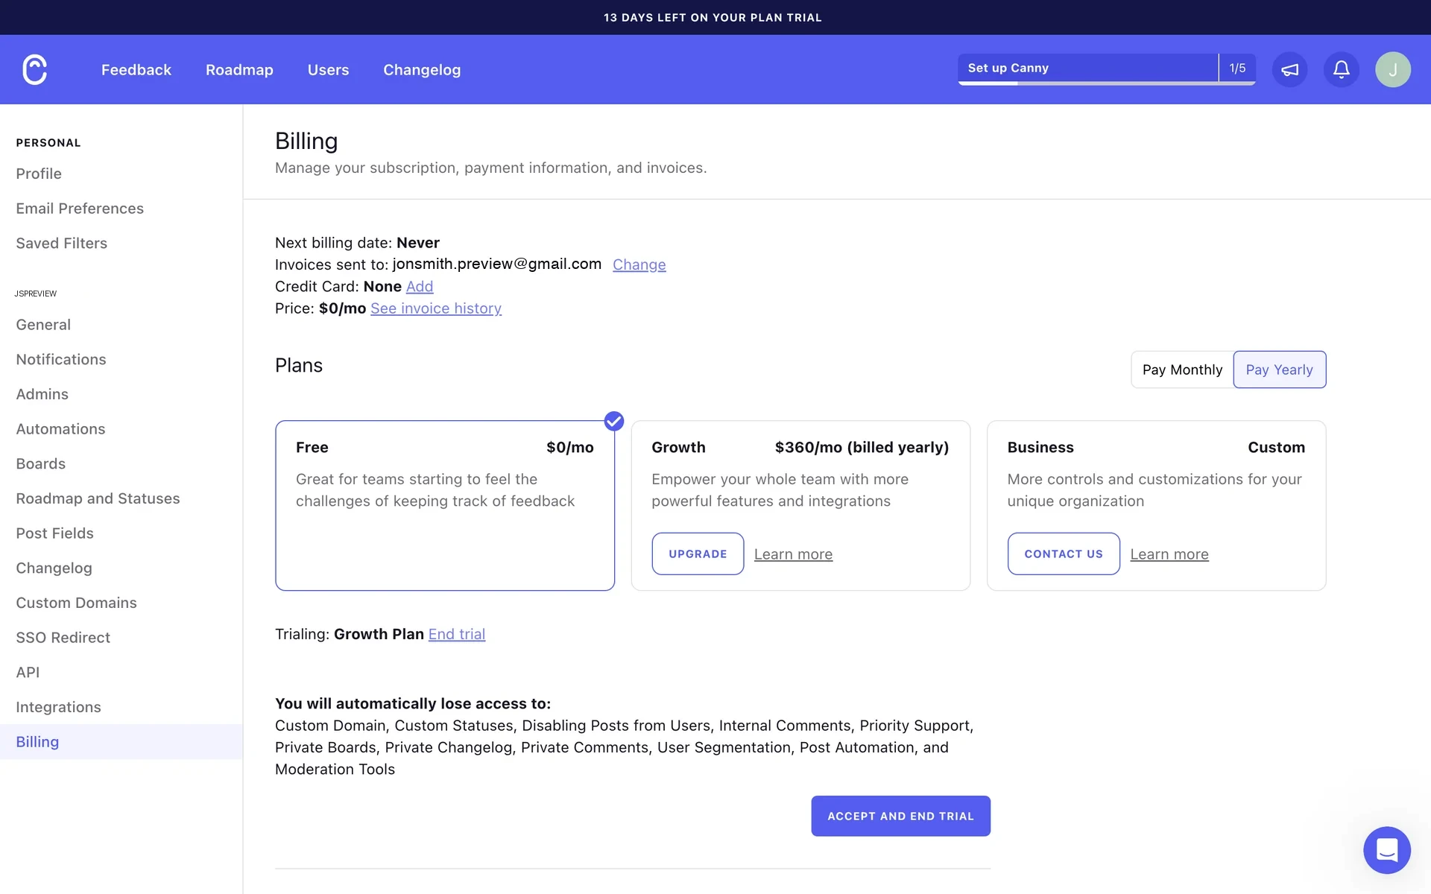Open Automations settings

[x=60, y=429]
